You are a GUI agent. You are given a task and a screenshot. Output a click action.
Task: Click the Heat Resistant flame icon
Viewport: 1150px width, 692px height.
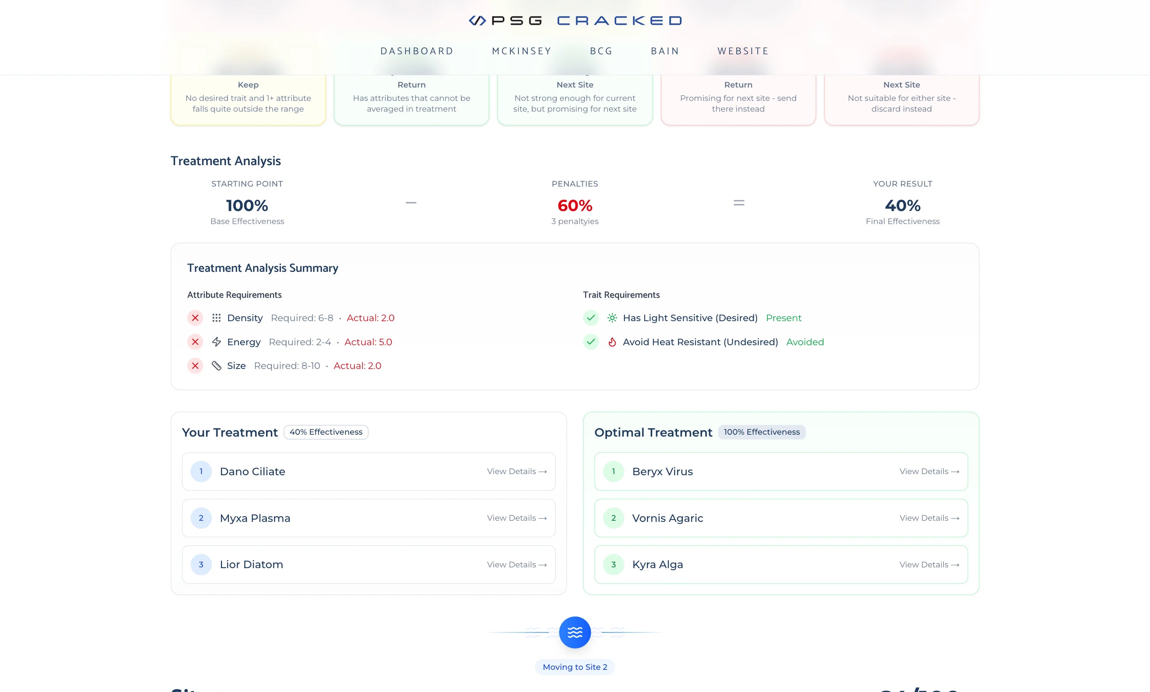coord(612,342)
